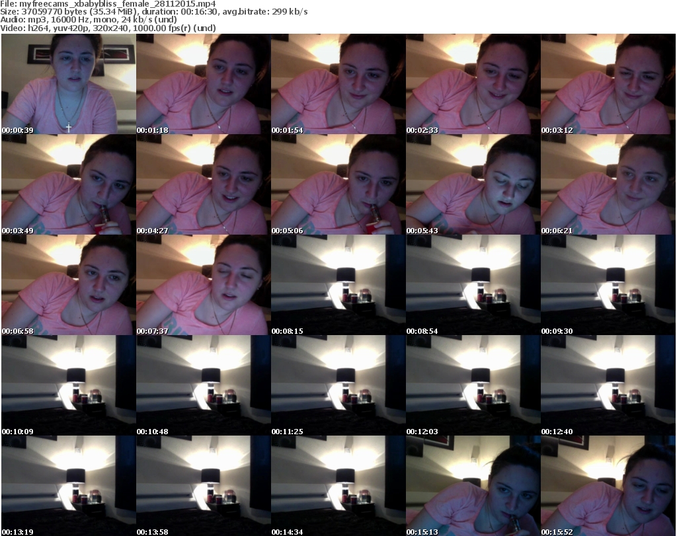Image resolution: width=677 pixels, height=536 pixels.
Task: Open the frame stamped 00:13:58
Action: coord(204,486)
